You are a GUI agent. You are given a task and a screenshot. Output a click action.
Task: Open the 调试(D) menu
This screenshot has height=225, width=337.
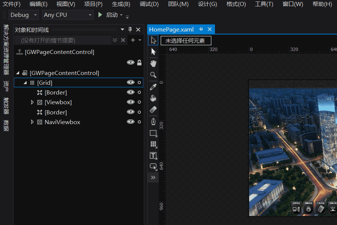click(x=149, y=4)
